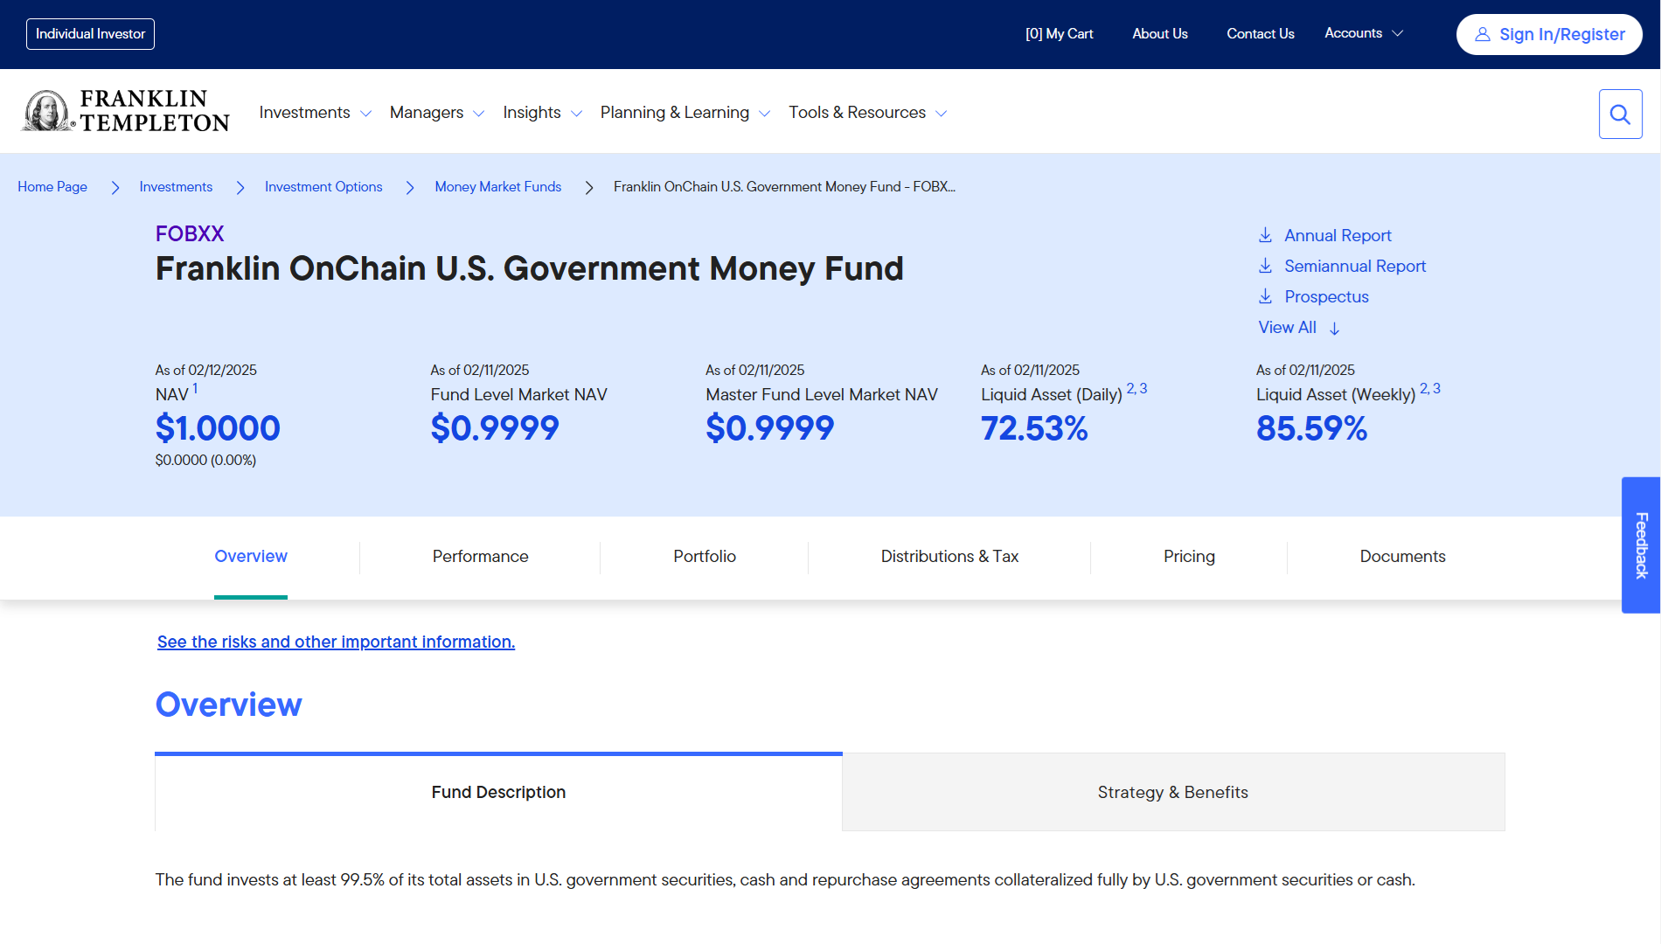Click the View All documents link
Viewport: 1661px width, 944px height.
coord(1287,328)
